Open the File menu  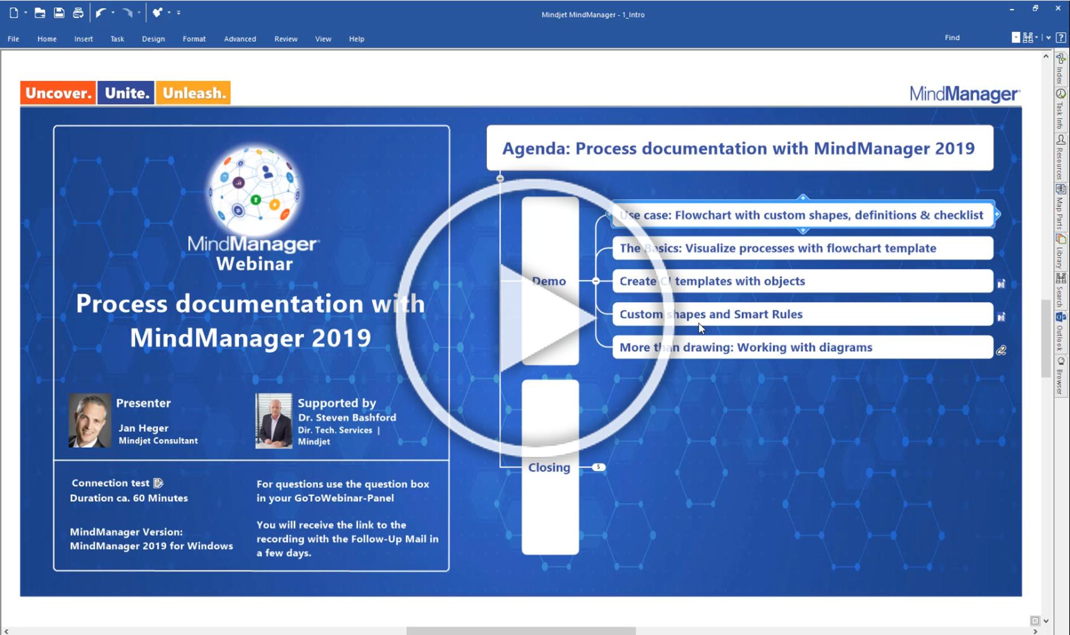click(x=14, y=38)
